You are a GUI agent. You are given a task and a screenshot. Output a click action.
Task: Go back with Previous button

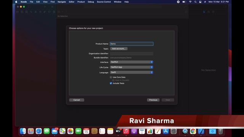[x=153, y=100]
